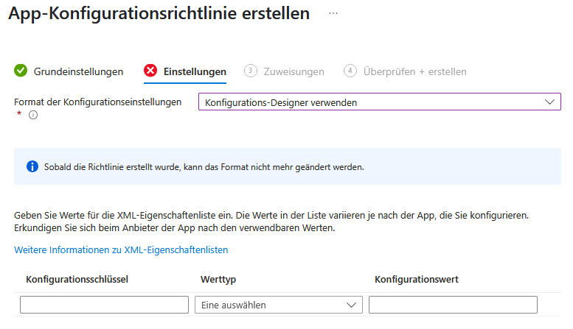Expand the Konfigurations-Designer verwenden dropdown

pyautogui.click(x=379, y=102)
